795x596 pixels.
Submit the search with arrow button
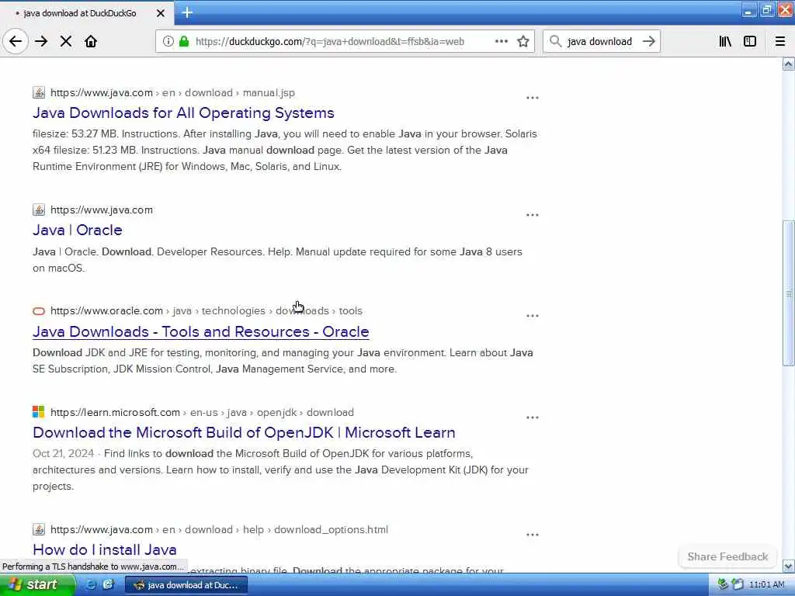tap(648, 41)
